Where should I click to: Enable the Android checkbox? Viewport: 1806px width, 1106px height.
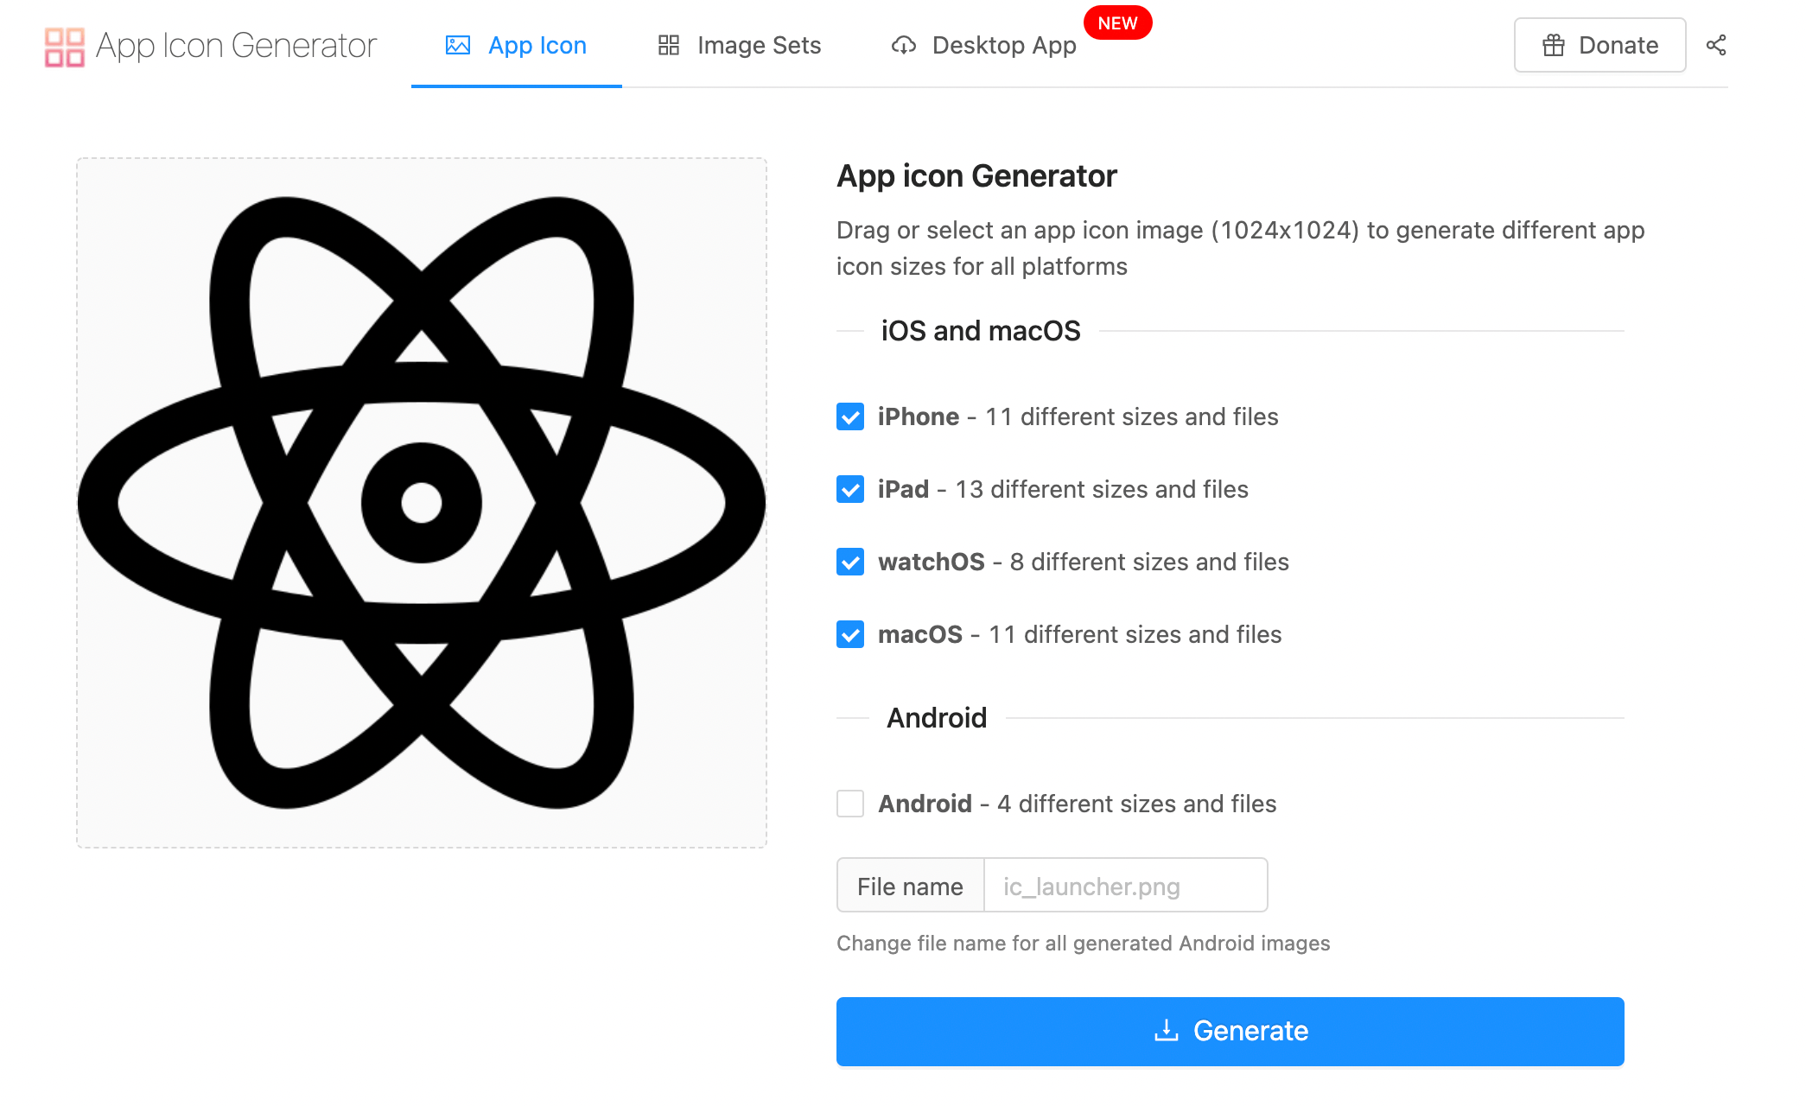pyautogui.click(x=850, y=804)
